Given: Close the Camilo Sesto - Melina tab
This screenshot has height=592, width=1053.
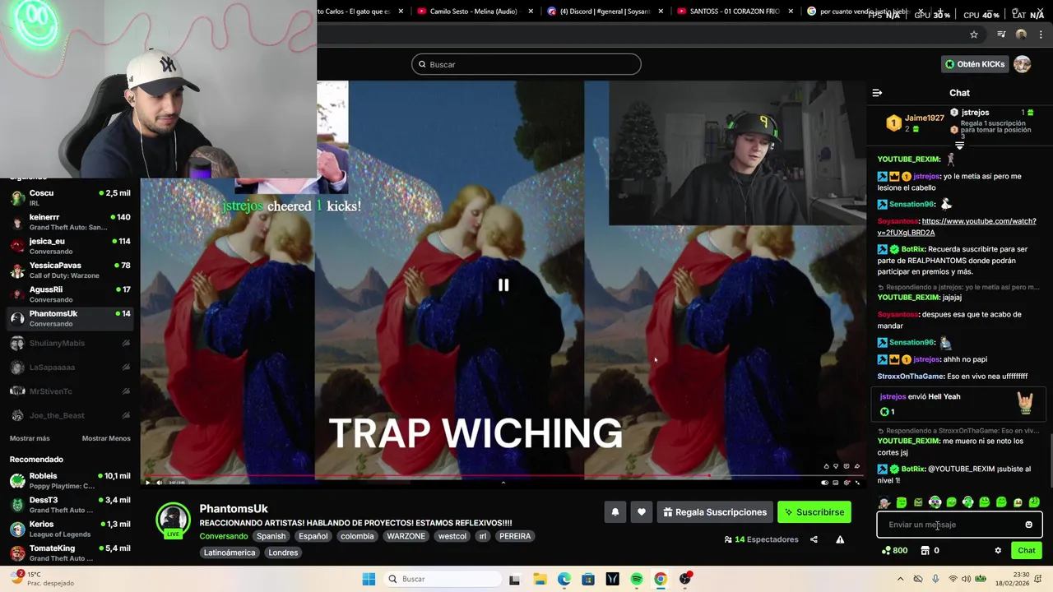Looking at the screenshot, I should [531, 12].
